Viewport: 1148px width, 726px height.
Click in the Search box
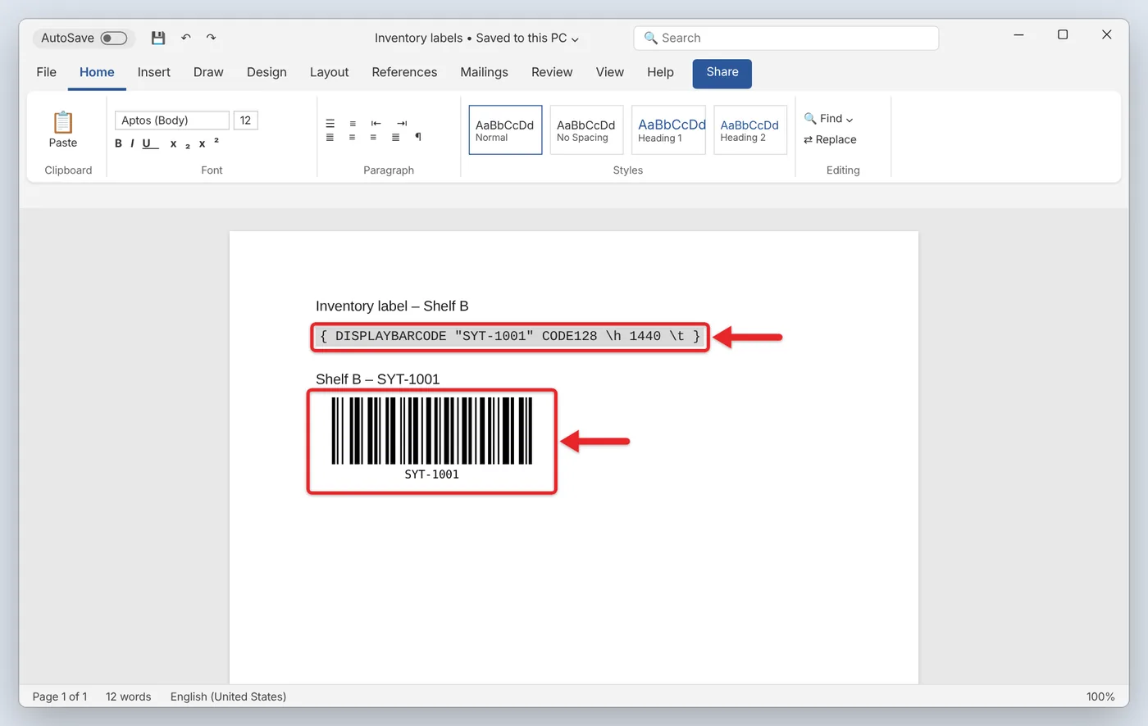(786, 38)
